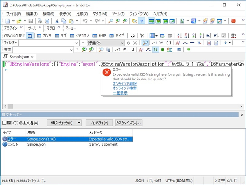
Task: Toggle regular expression option in filter bar
Action: 154,43
